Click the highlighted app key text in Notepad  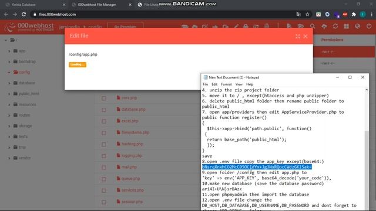(257, 167)
